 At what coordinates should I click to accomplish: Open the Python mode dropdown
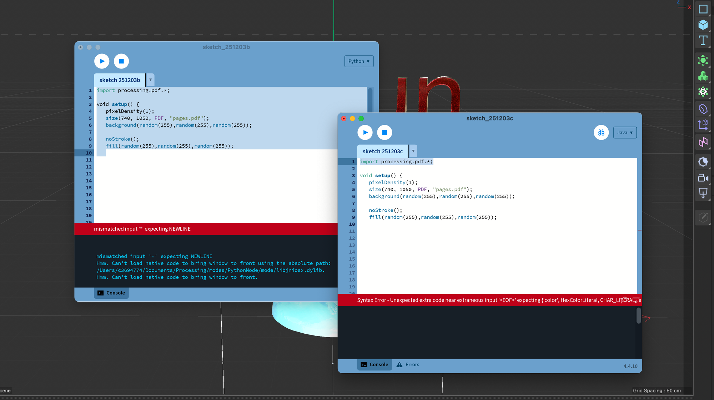pos(359,61)
